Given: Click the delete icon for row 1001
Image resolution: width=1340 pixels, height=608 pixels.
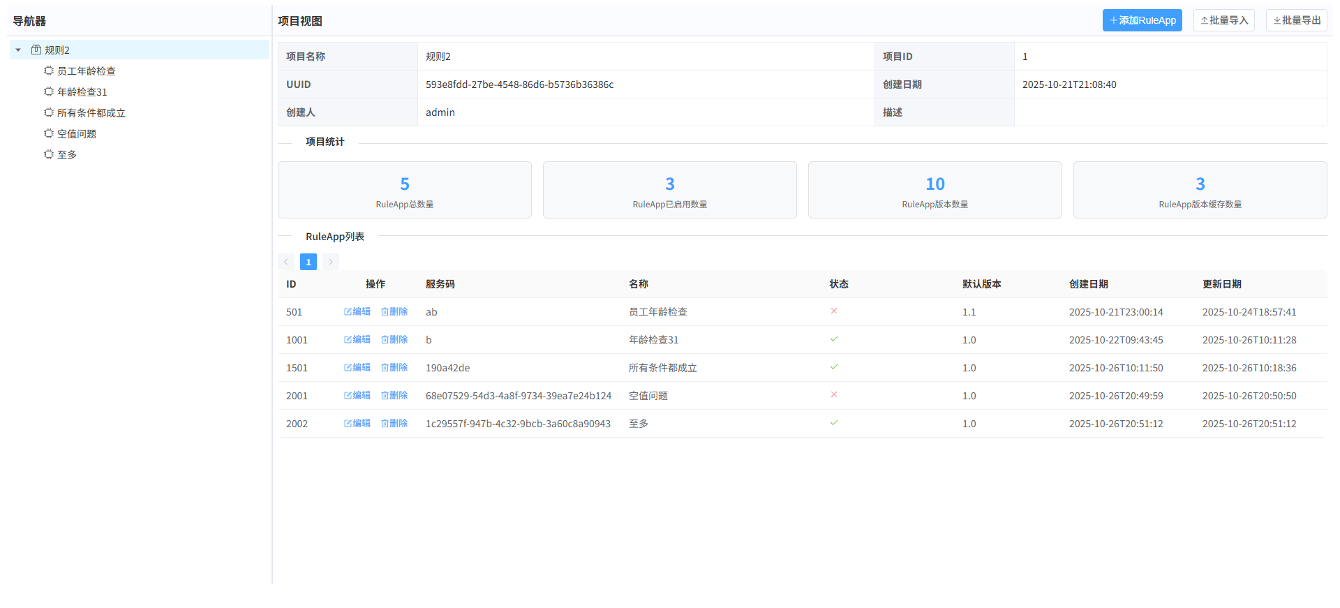Looking at the screenshot, I should (385, 340).
